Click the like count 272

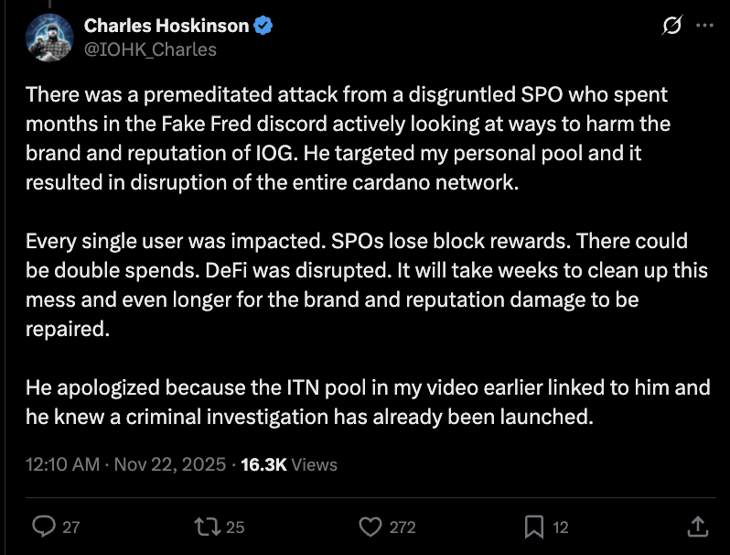coord(402,528)
